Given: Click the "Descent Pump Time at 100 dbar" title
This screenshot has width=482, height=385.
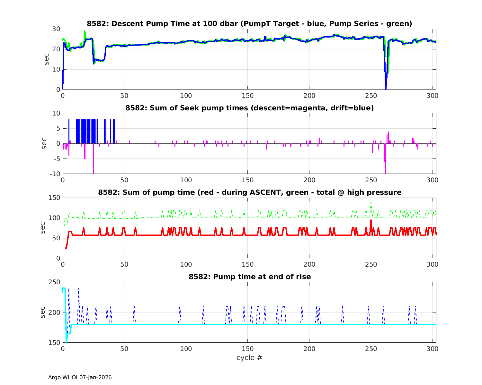Looking at the screenshot, I should pyautogui.click(x=249, y=24).
